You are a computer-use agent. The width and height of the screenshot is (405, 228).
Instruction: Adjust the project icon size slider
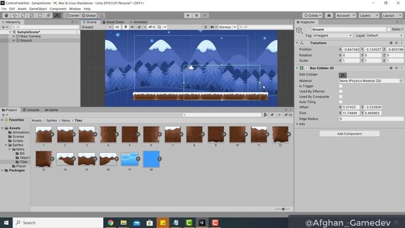(x=283, y=209)
